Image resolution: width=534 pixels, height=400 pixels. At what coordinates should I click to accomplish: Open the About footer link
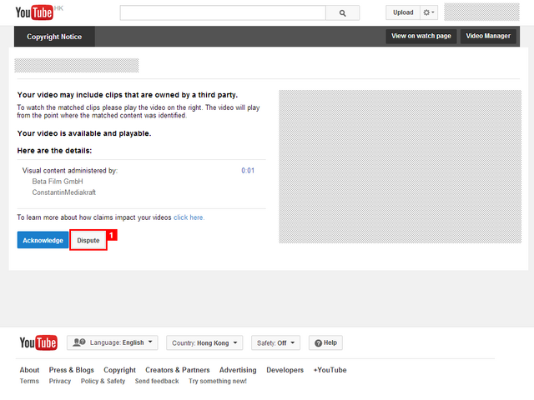(29, 370)
